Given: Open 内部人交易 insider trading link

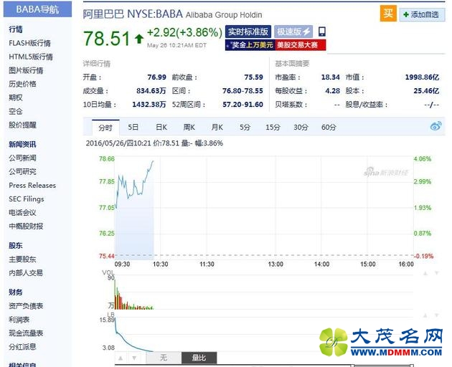Looking at the screenshot, I should tap(26, 273).
